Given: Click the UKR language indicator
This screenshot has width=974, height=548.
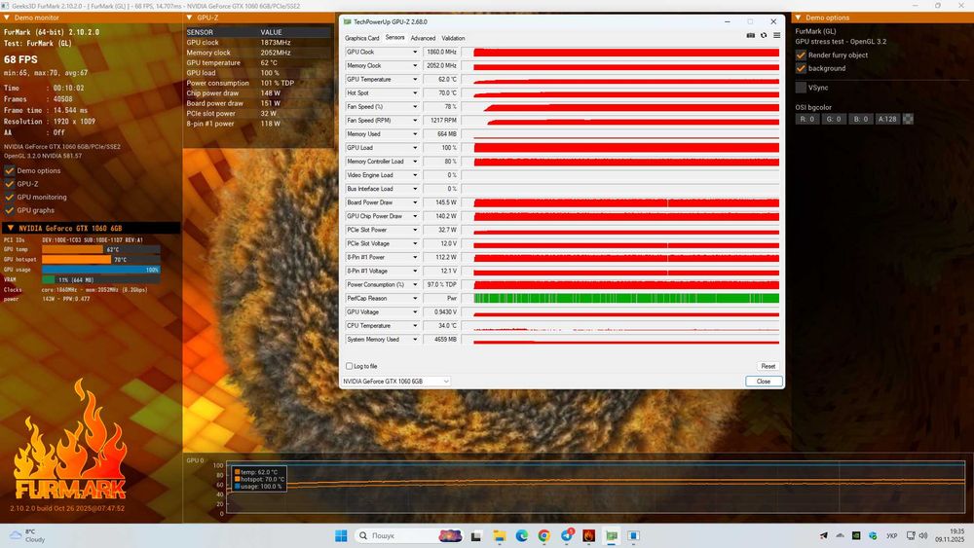Looking at the screenshot, I should 892,535.
